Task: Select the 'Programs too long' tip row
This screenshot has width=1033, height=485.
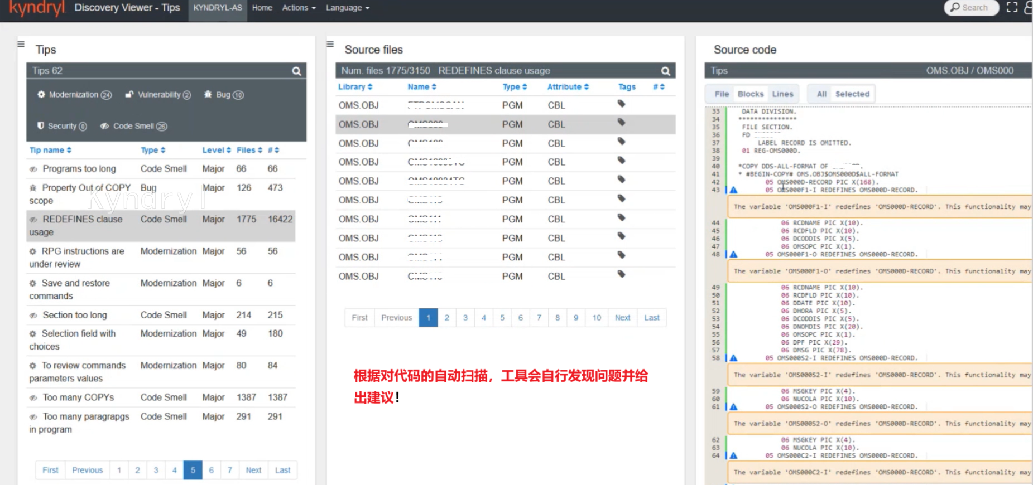Action: coord(161,169)
